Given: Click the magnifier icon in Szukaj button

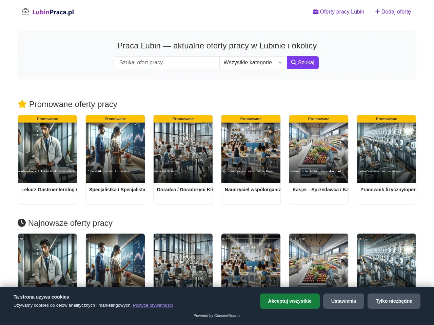Looking at the screenshot, I should [x=294, y=62].
